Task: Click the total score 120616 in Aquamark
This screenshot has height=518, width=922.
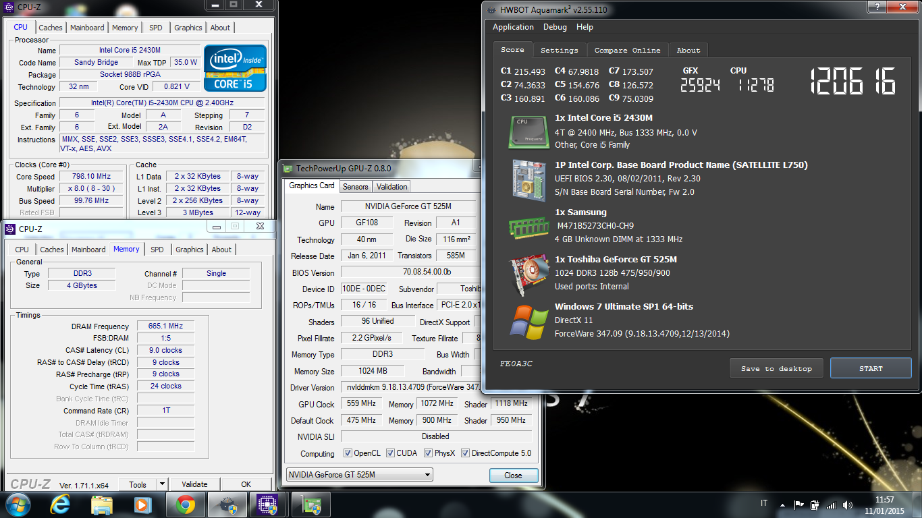Action: point(852,81)
